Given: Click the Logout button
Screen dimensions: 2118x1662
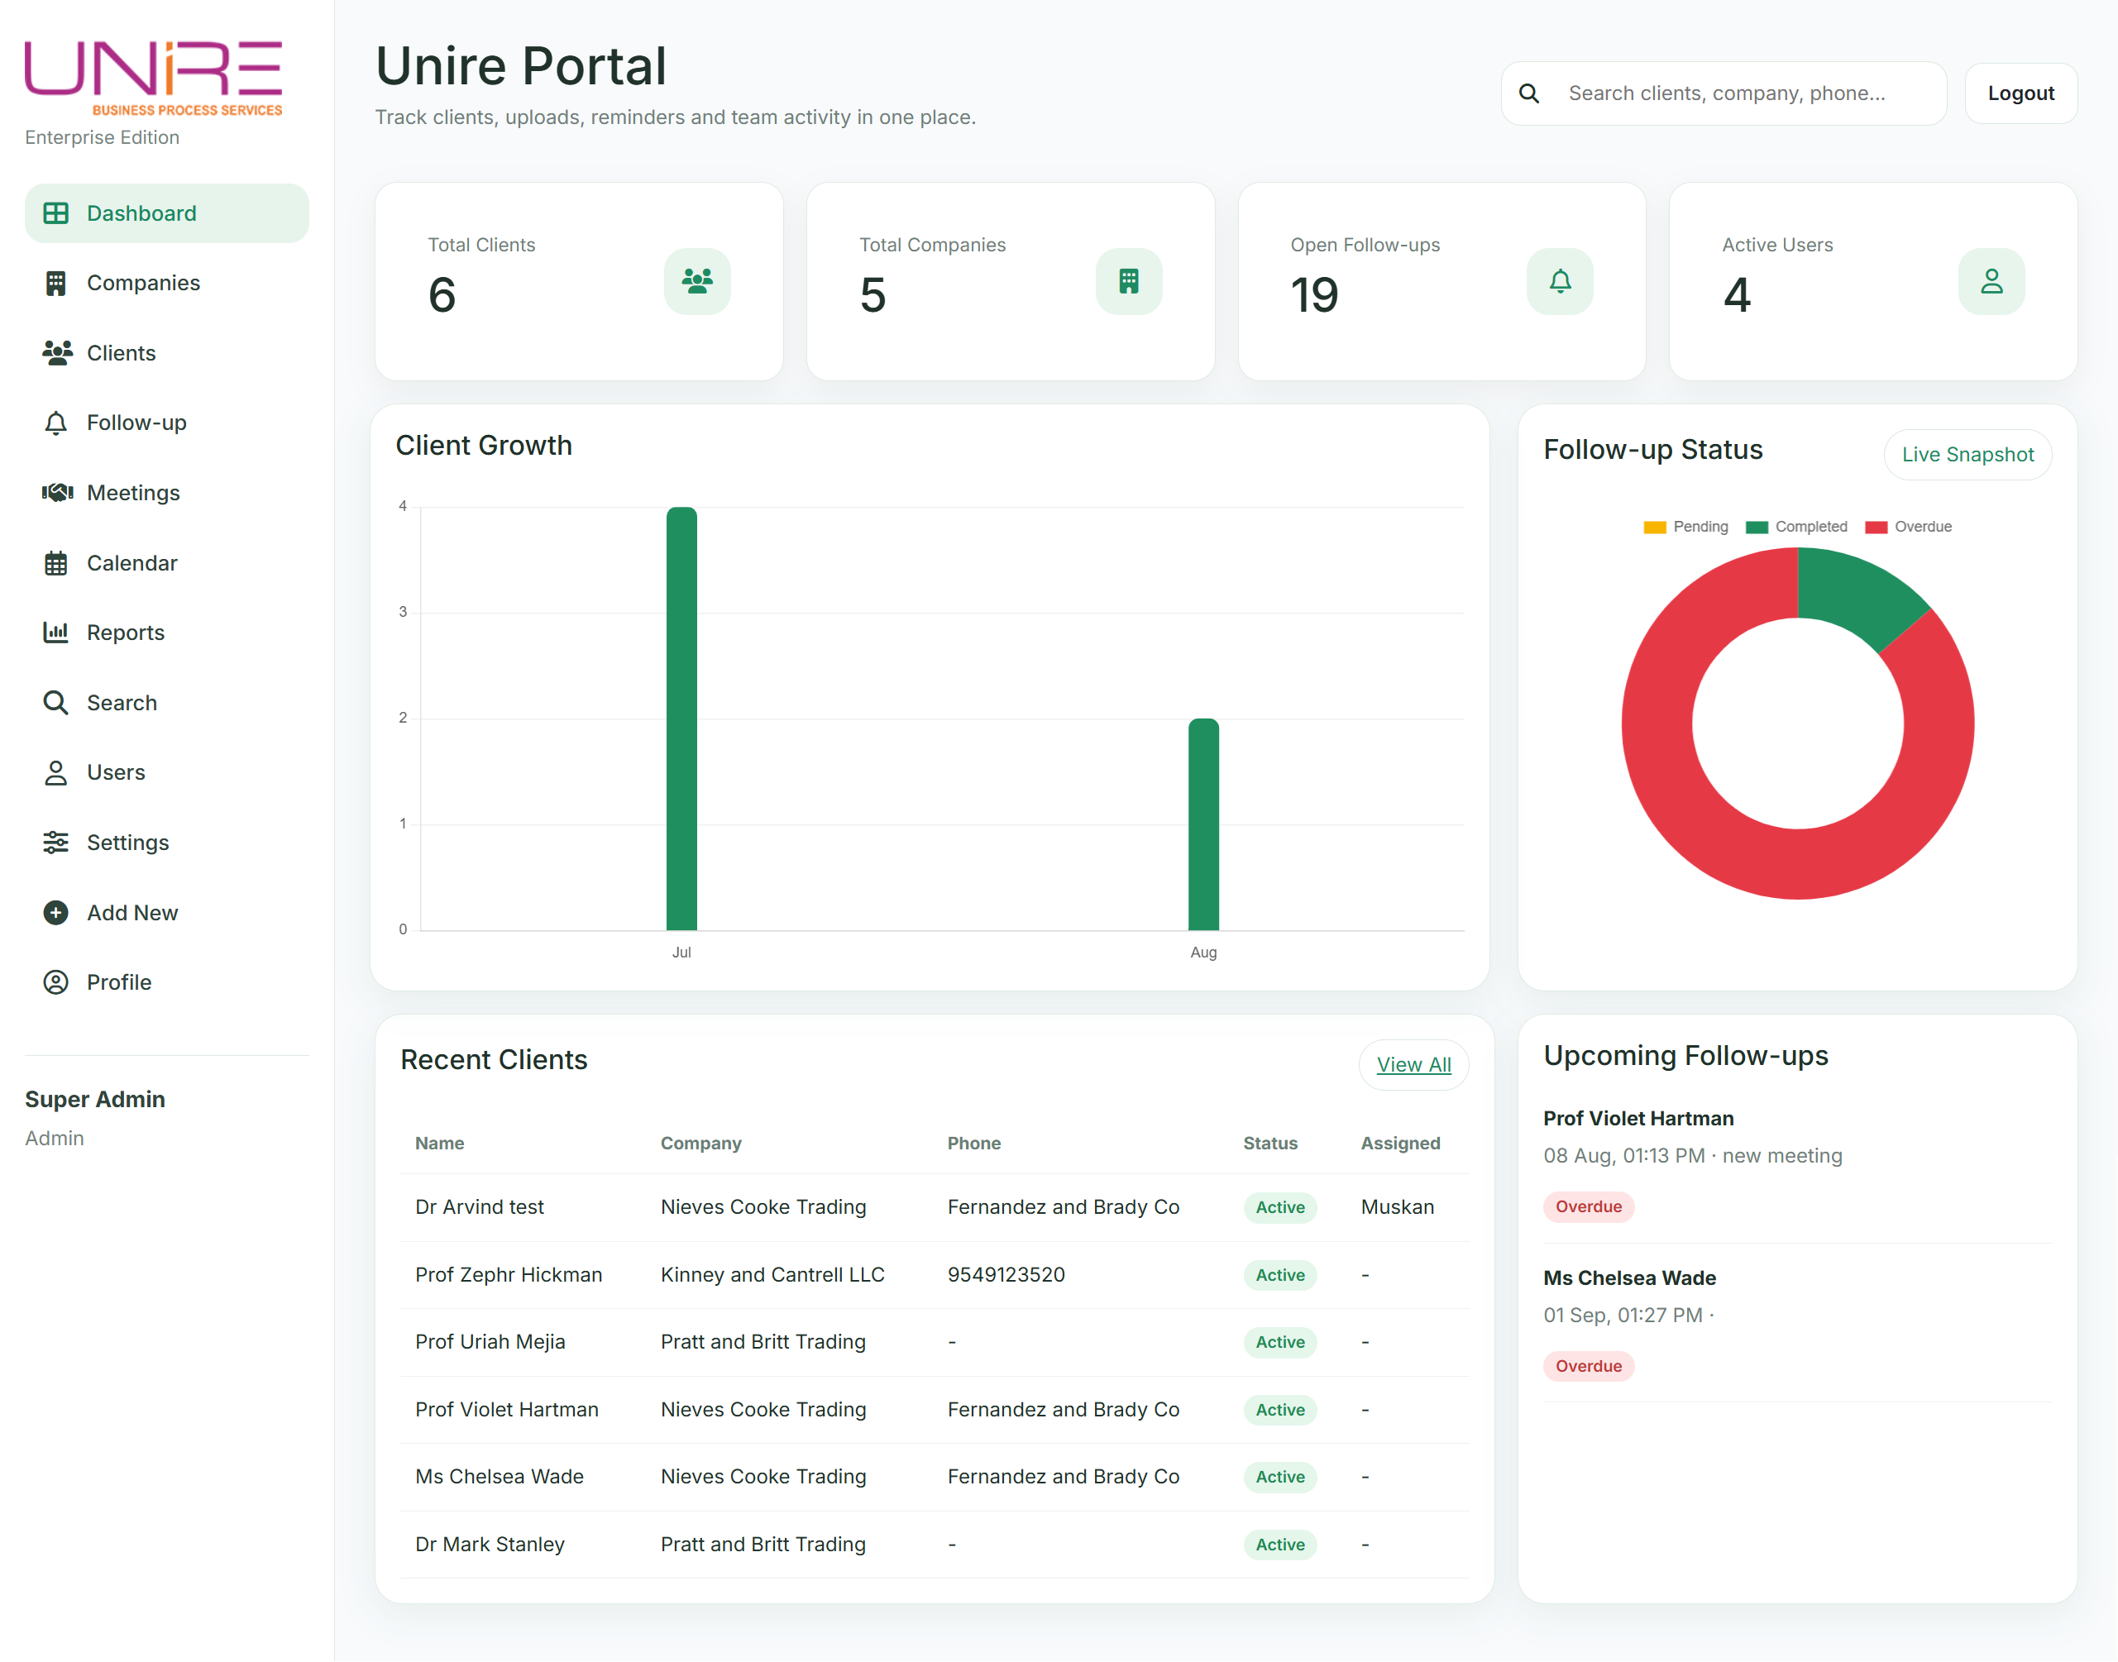Looking at the screenshot, I should [2020, 93].
